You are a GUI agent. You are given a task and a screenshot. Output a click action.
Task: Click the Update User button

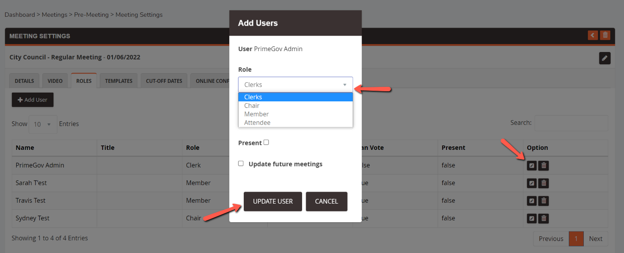click(273, 201)
